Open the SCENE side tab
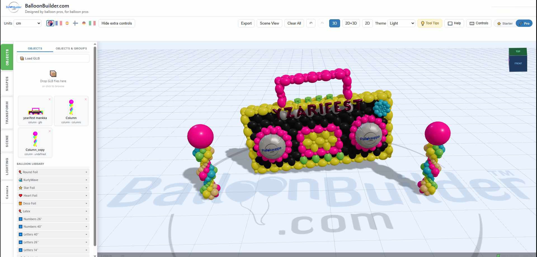The height and width of the screenshot is (257, 537). (7, 141)
